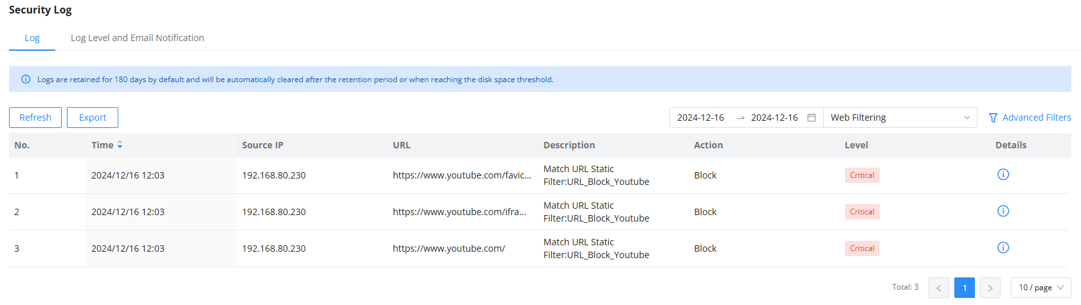1081x305 pixels.
Task: Click the Details column header
Action: [x=1011, y=145]
